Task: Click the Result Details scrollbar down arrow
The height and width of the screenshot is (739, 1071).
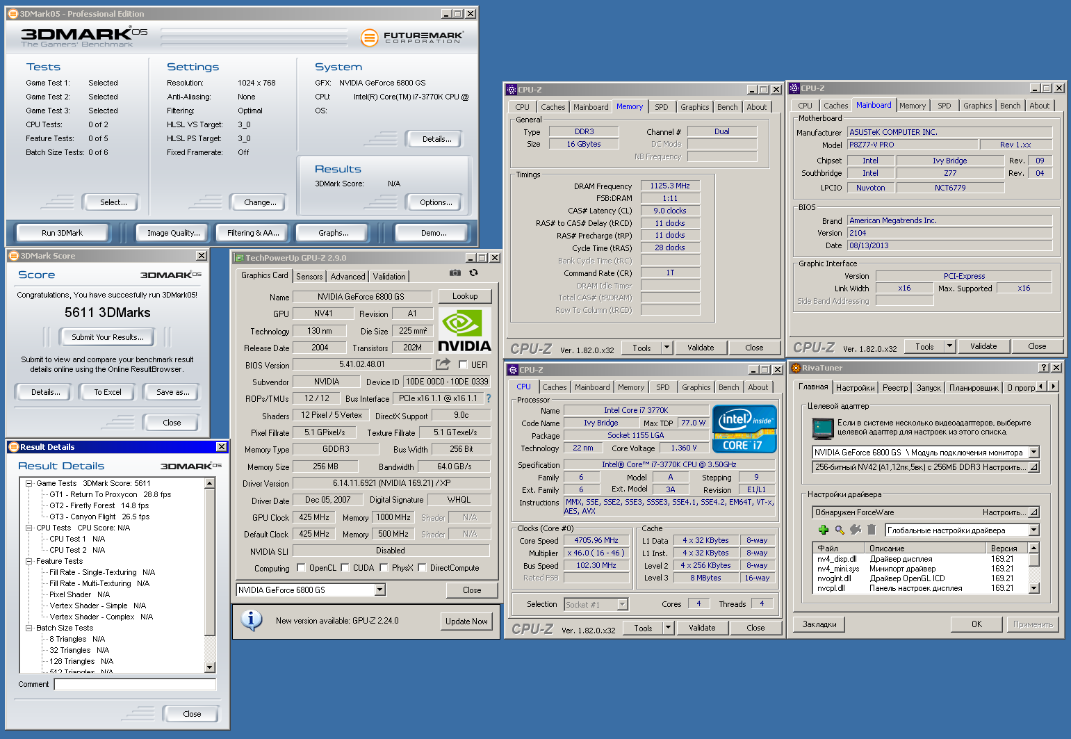Action: click(x=210, y=667)
